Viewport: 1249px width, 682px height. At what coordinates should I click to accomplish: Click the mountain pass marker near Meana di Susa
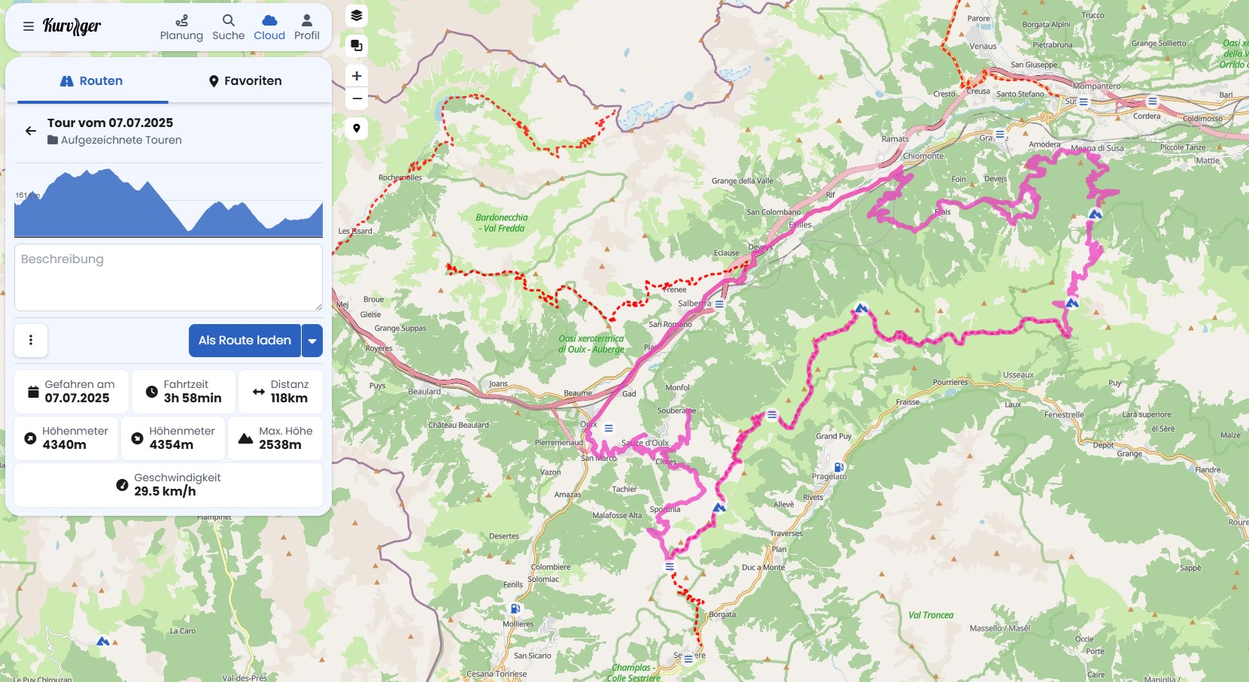(1096, 214)
